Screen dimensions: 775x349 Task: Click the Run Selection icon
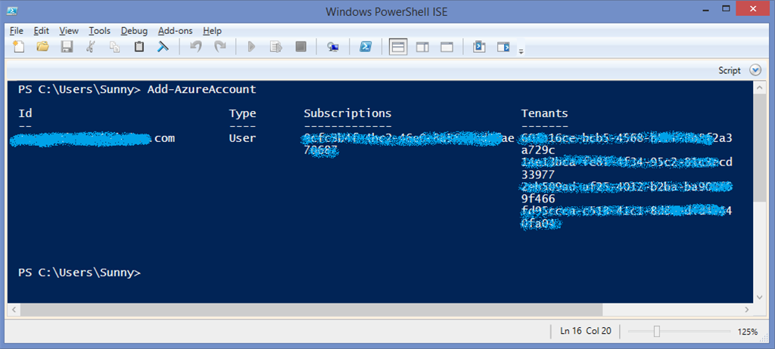[x=276, y=47]
